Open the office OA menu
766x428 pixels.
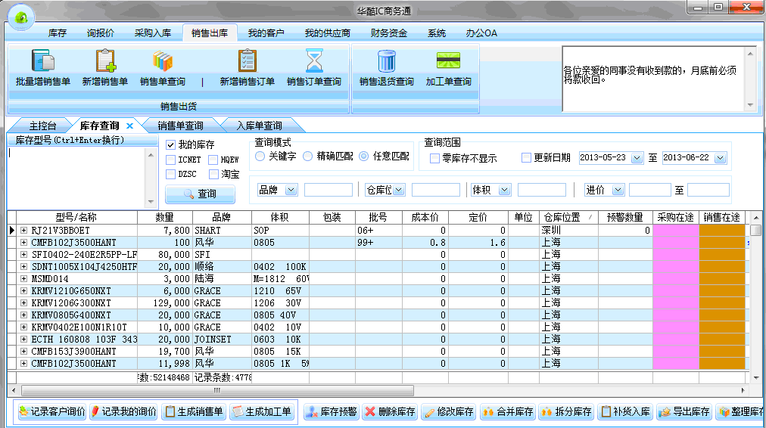tap(481, 33)
